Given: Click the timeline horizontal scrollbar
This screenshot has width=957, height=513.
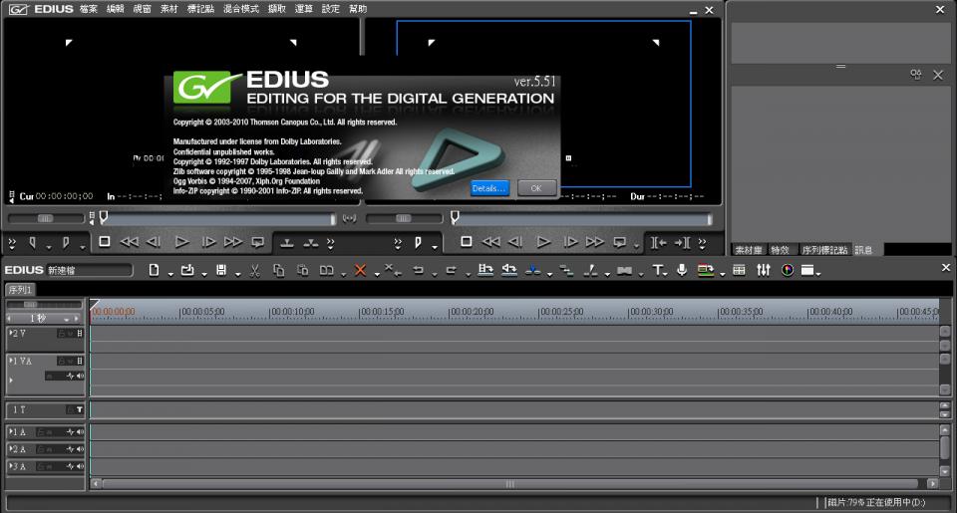Looking at the screenshot, I should point(510,484).
